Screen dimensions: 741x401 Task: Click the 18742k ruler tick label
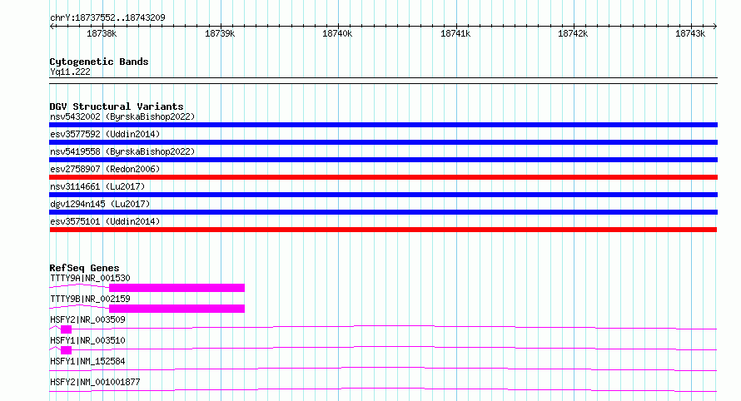pyautogui.click(x=573, y=33)
